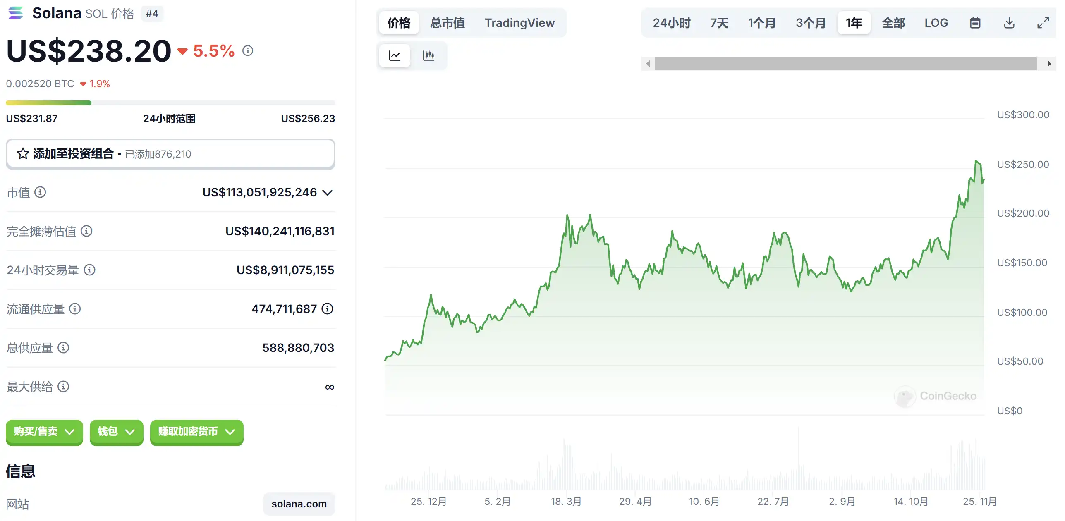The width and height of the screenshot is (1065, 521).
Task: Open the 钱包 dropdown
Action: point(116,432)
